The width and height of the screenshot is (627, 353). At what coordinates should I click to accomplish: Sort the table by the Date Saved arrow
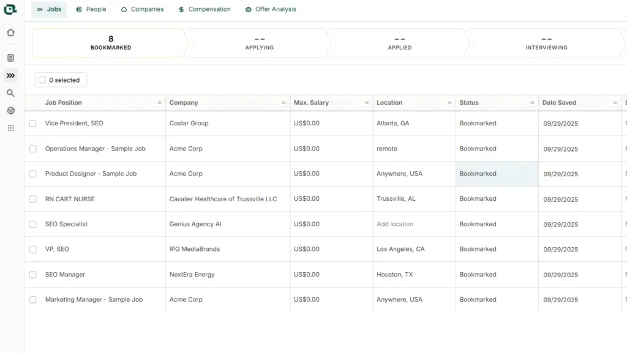pyautogui.click(x=615, y=103)
